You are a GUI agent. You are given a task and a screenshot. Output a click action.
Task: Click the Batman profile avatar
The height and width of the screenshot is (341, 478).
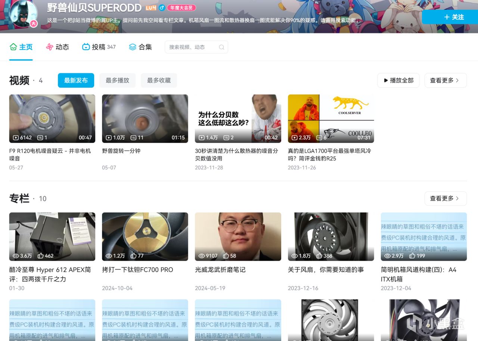[23, 13]
